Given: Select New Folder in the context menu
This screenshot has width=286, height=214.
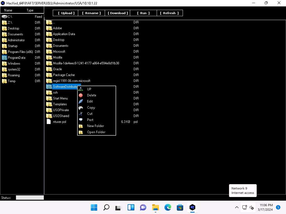Looking at the screenshot, I should [x=95, y=126].
